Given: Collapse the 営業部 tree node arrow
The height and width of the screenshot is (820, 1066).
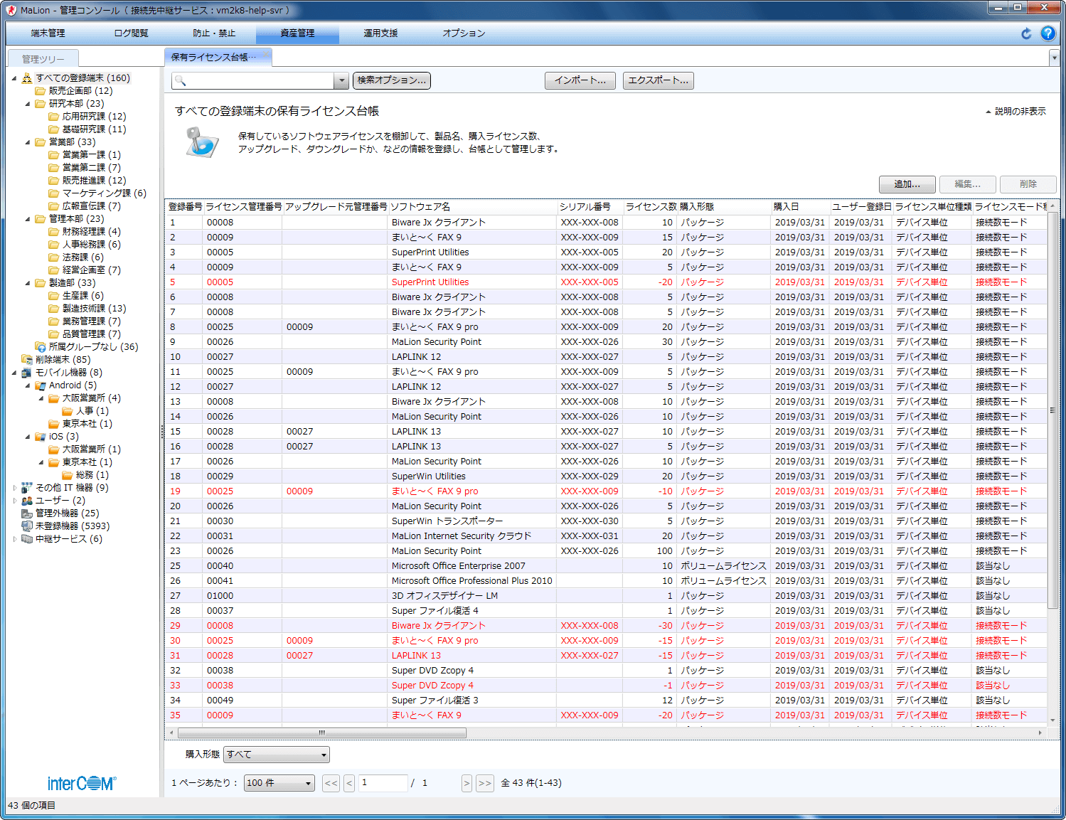Looking at the screenshot, I should coord(28,142).
